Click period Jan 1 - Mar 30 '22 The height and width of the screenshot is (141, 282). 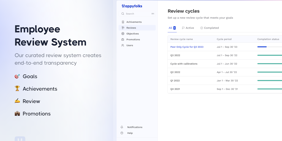click(227, 81)
